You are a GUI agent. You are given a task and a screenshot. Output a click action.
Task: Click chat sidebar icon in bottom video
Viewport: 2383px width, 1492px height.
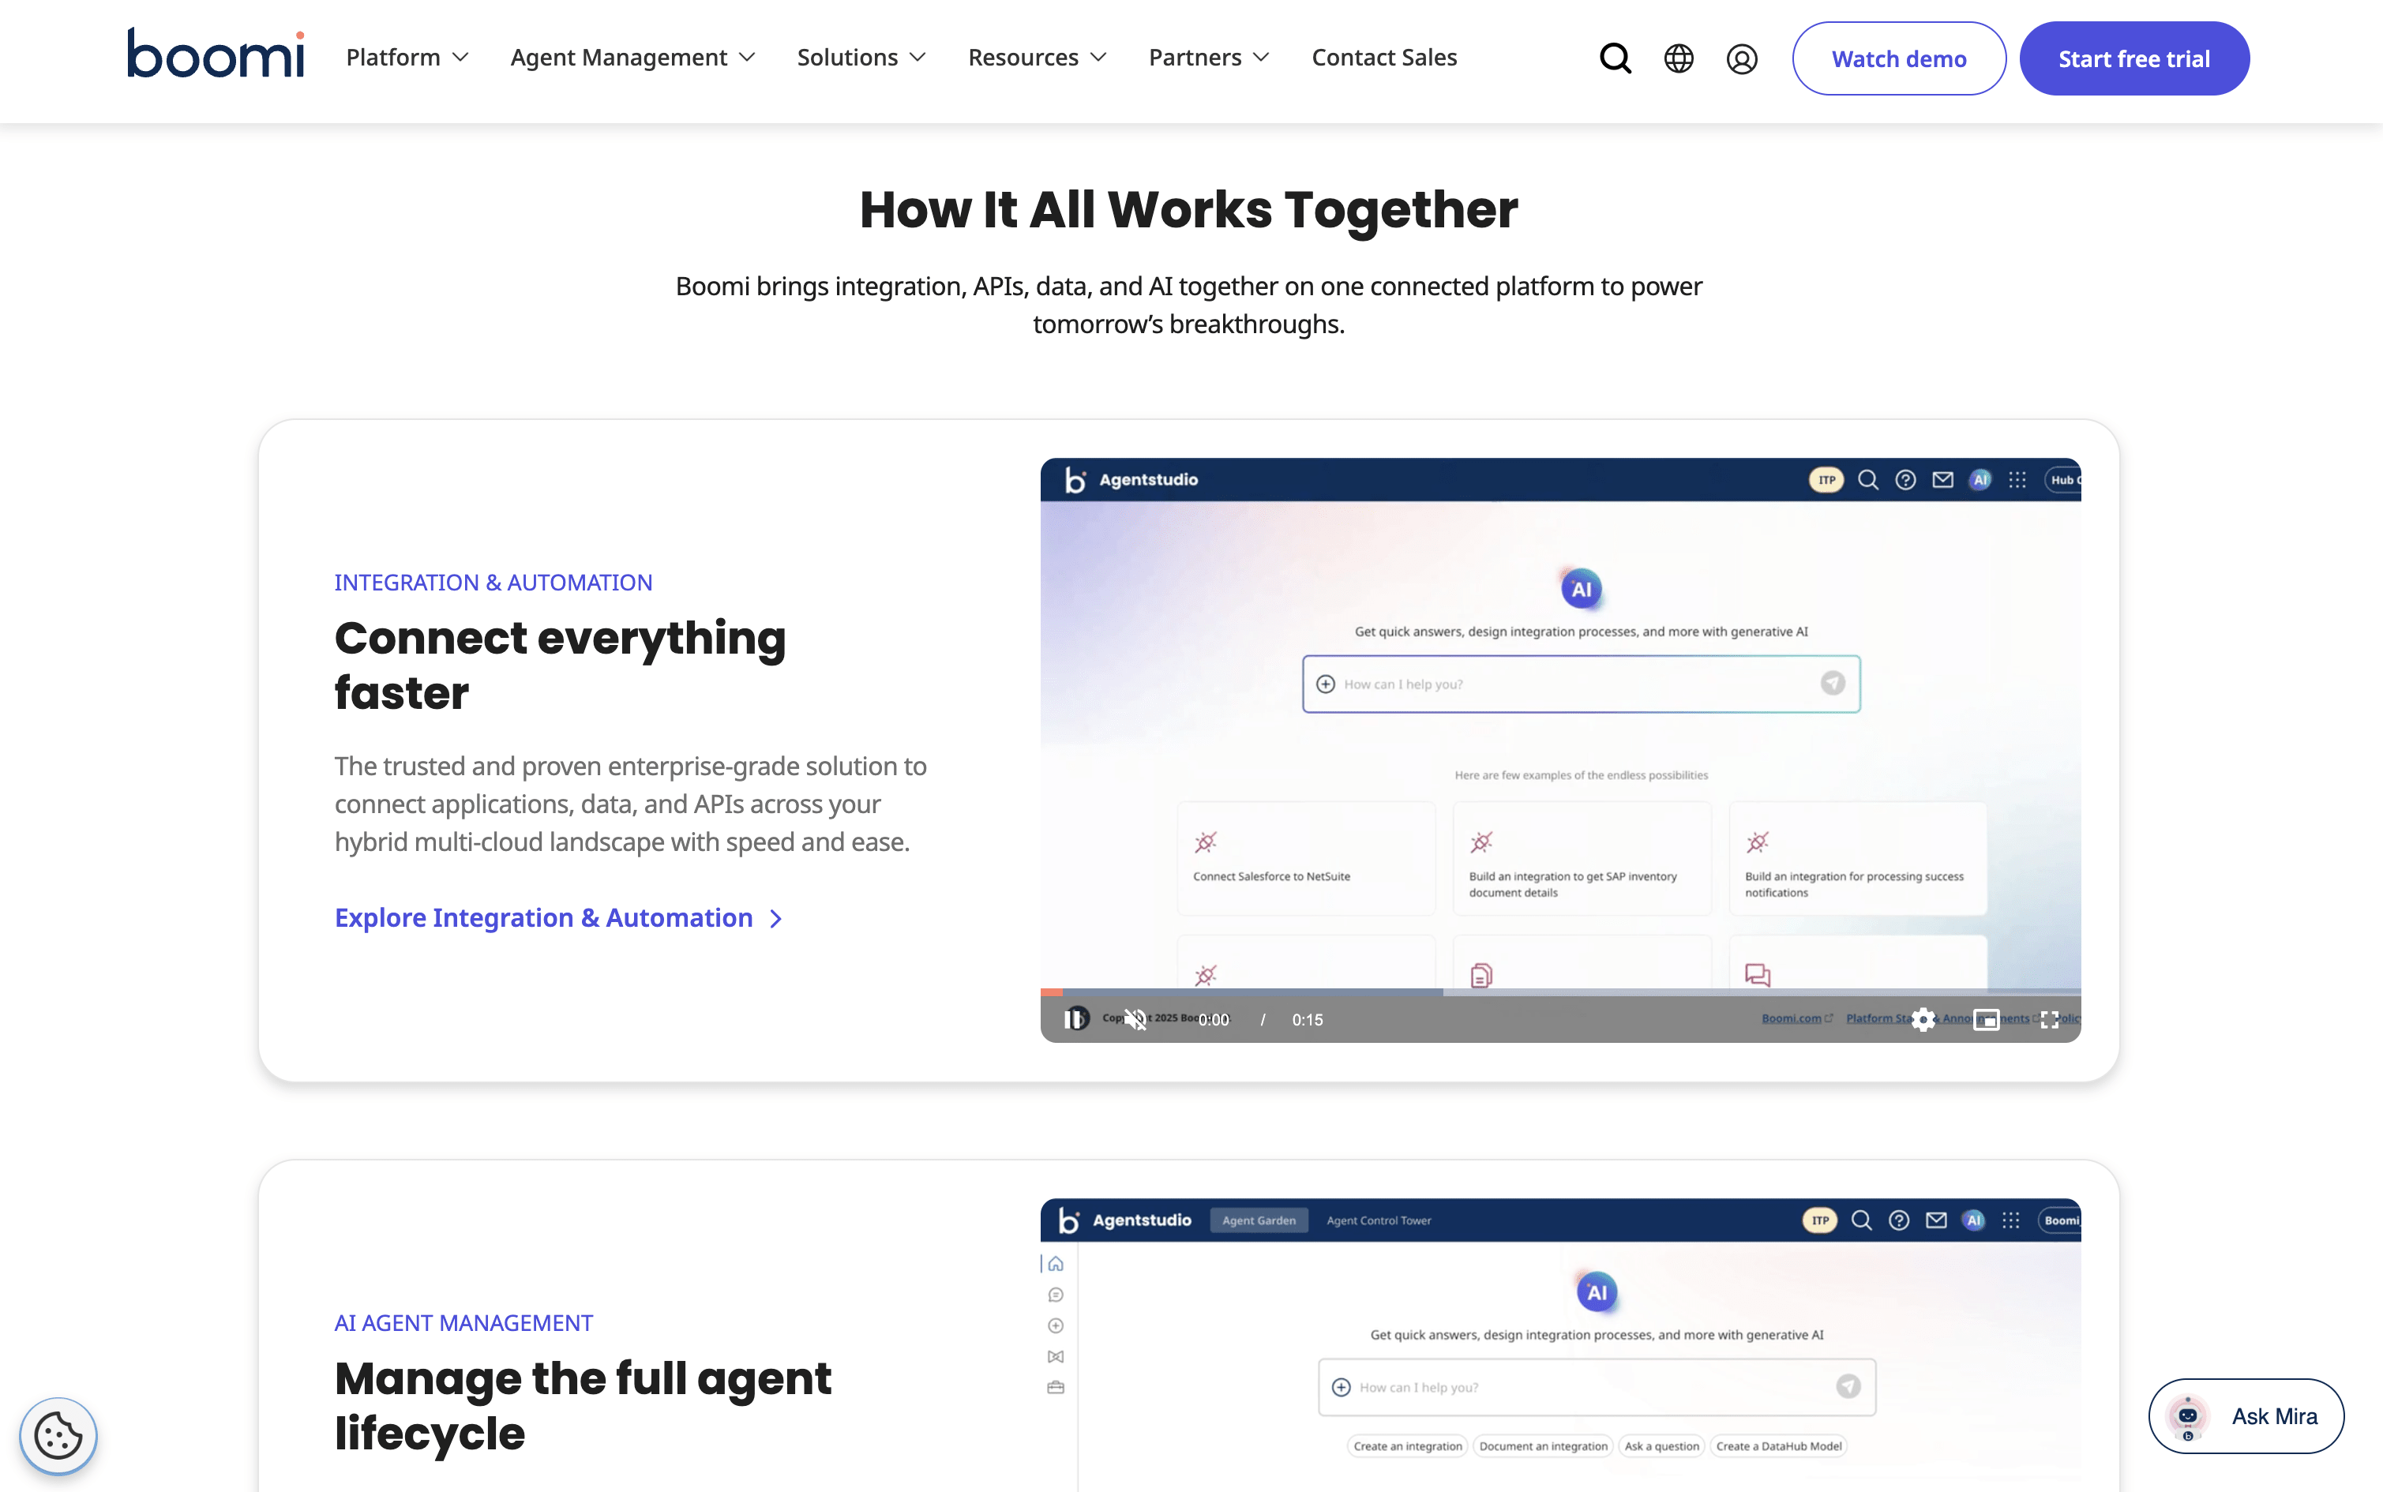pyautogui.click(x=1056, y=1295)
